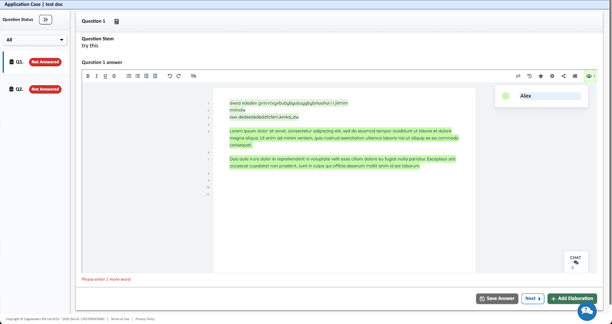Click the Save Answer button
Screen dimensions: 612x324
tap(497, 298)
